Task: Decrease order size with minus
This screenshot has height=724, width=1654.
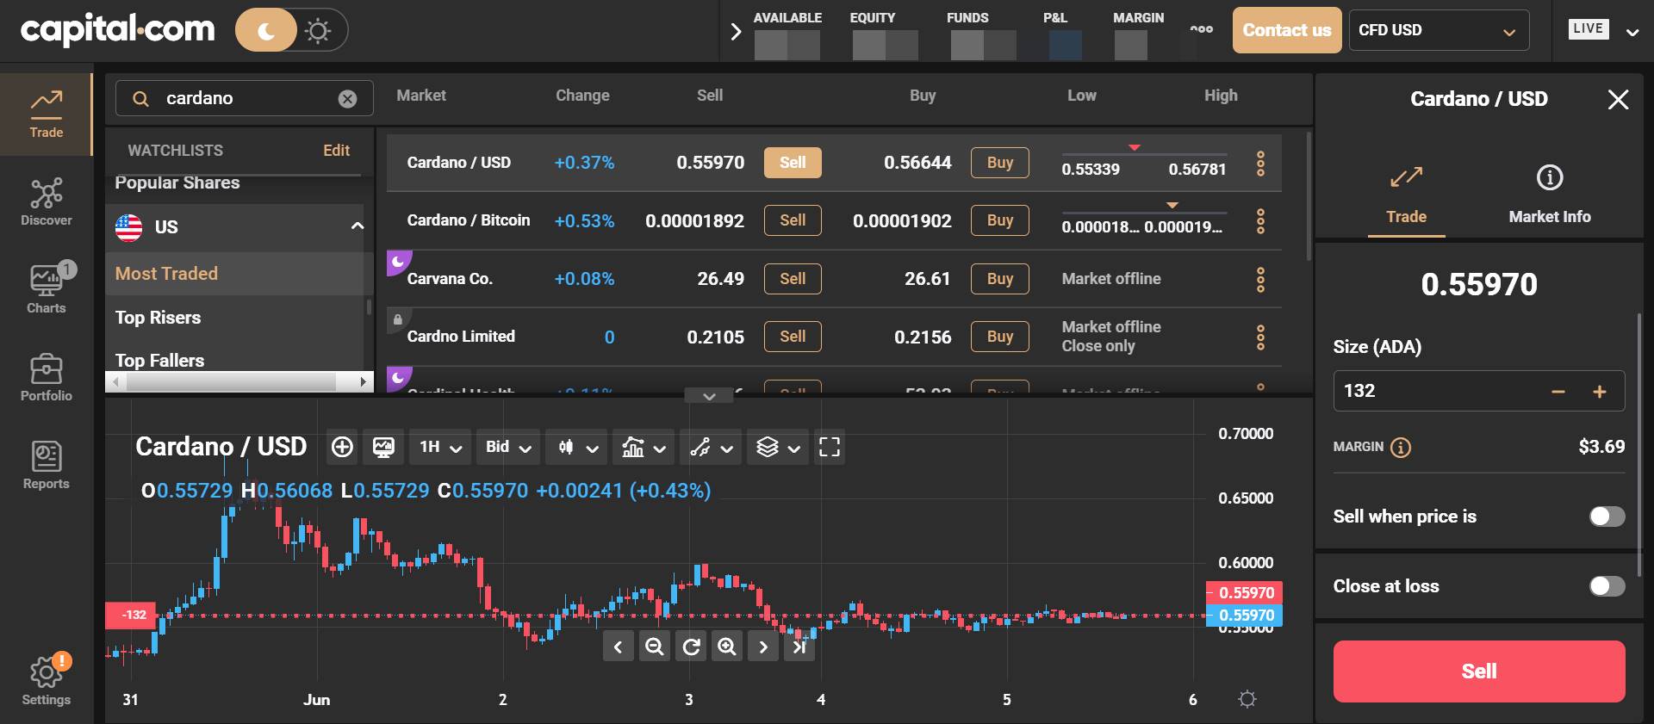Action: coord(1558,392)
